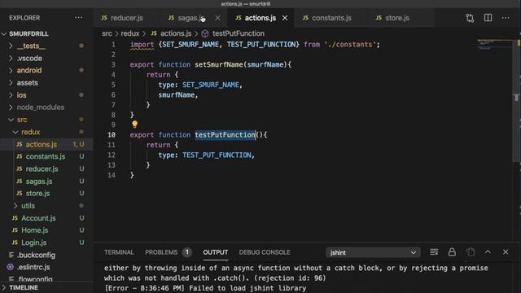Viewport: 521px width, 293px height.
Task: Collapse the src folder
Action: pyautogui.click(x=22, y=120)
